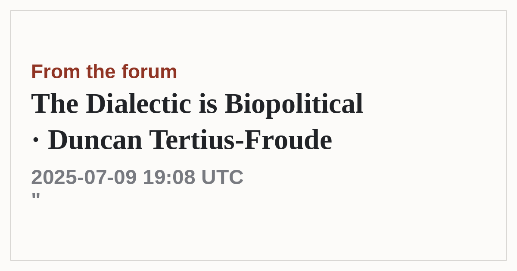The width and height of the screenshot is (517, 271).
Task: Open the 'From the forum' link
Action: pos(104,71)
